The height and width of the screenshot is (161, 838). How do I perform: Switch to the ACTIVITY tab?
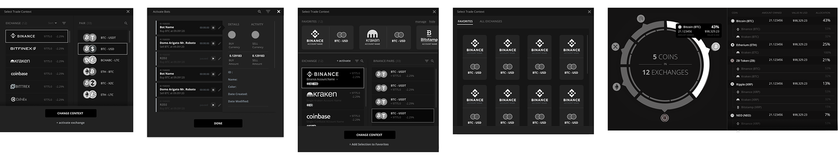click(x=257, y=24)
